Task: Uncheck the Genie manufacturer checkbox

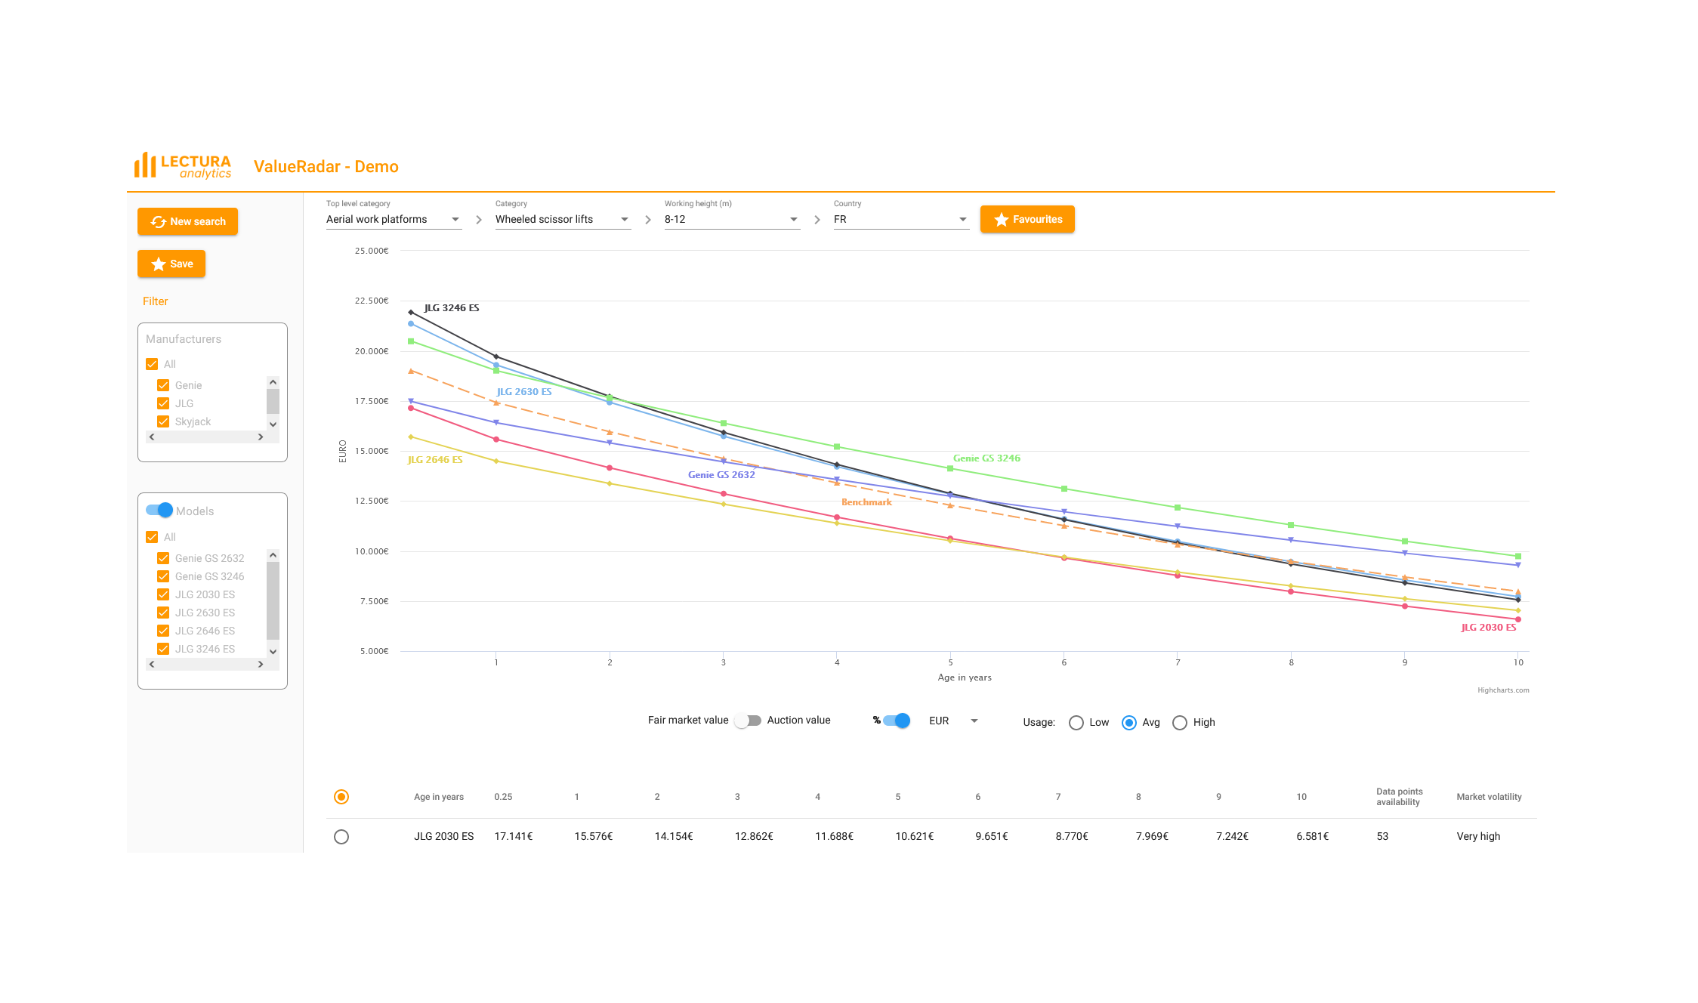Action: (163, 385)
